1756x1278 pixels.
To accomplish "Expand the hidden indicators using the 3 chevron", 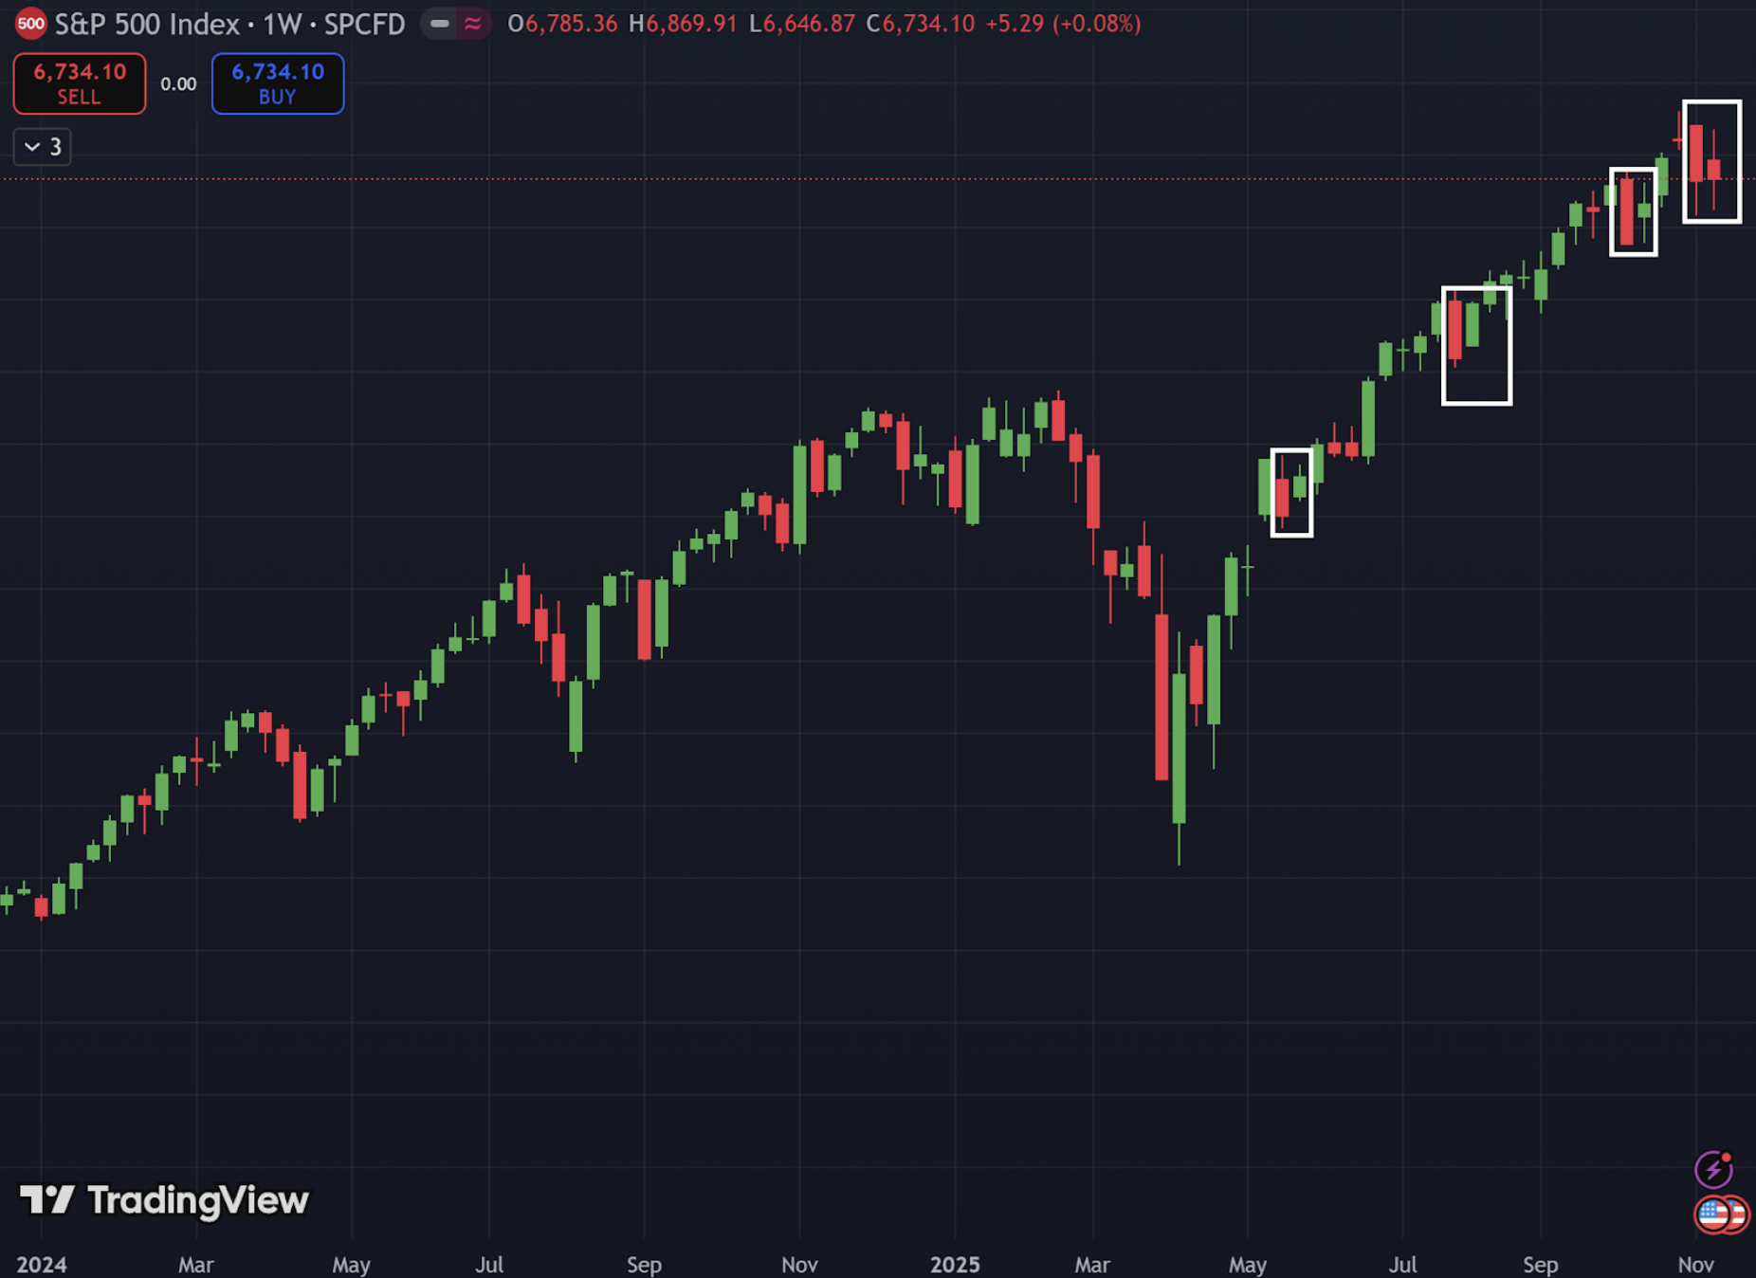I will coord(42,147).
